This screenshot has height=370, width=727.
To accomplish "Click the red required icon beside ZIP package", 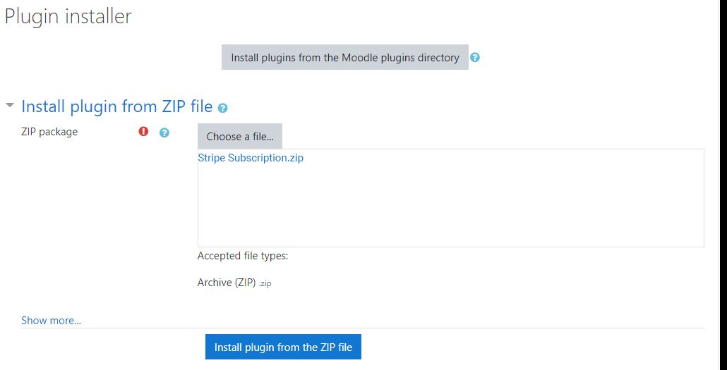I will 144,131.
